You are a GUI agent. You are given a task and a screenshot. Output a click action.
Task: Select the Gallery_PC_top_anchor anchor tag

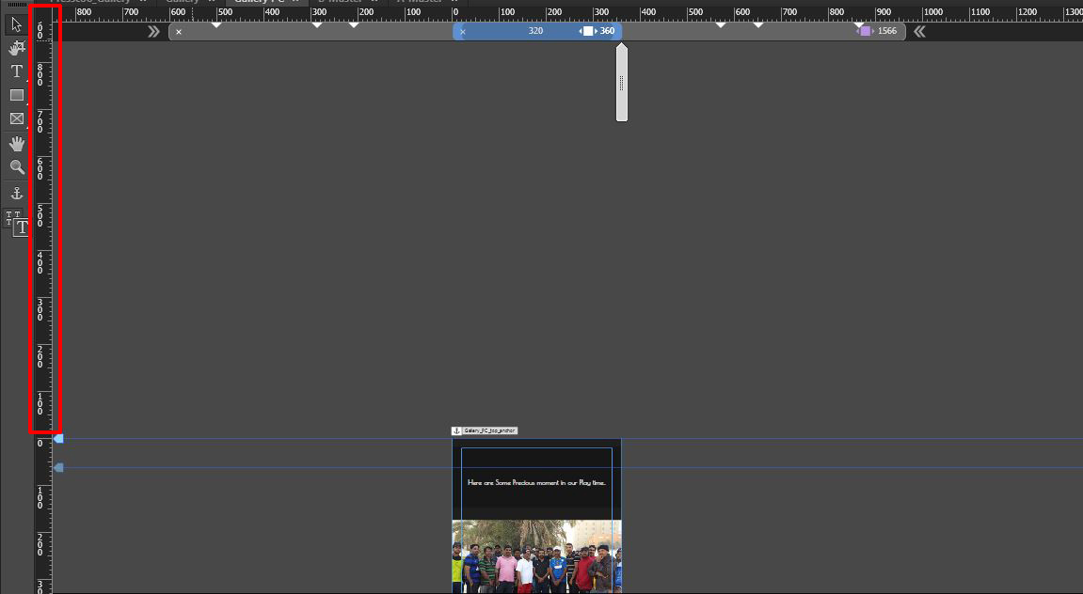(x=485, y=430)
